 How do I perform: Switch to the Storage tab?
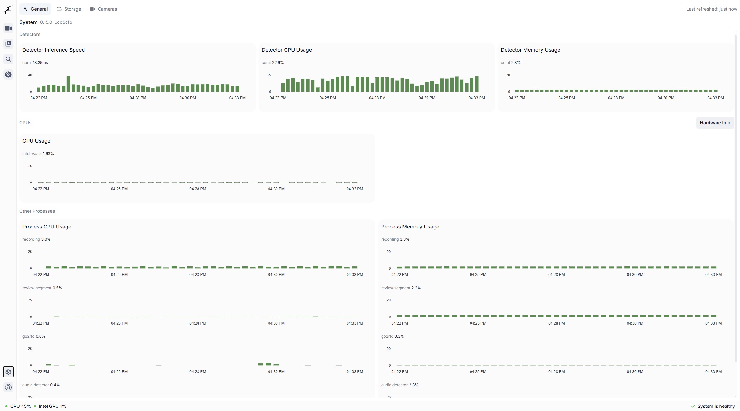click(x=69, y=9)
